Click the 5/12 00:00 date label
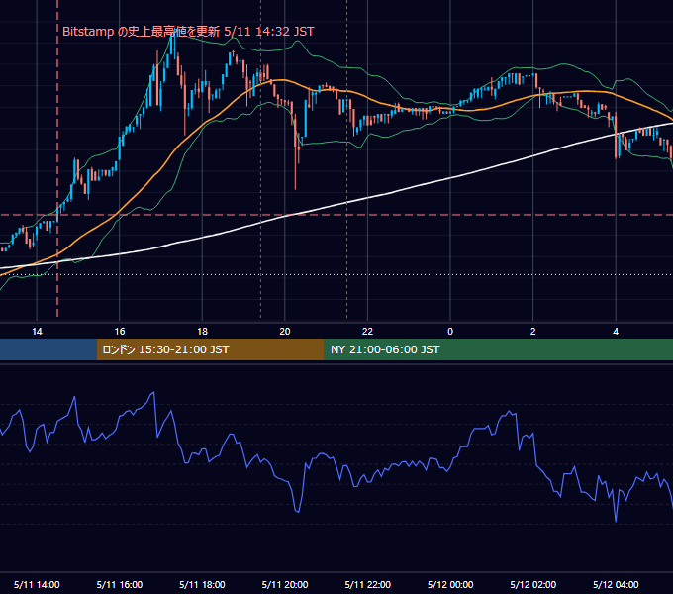 click(x=450, y=584)
